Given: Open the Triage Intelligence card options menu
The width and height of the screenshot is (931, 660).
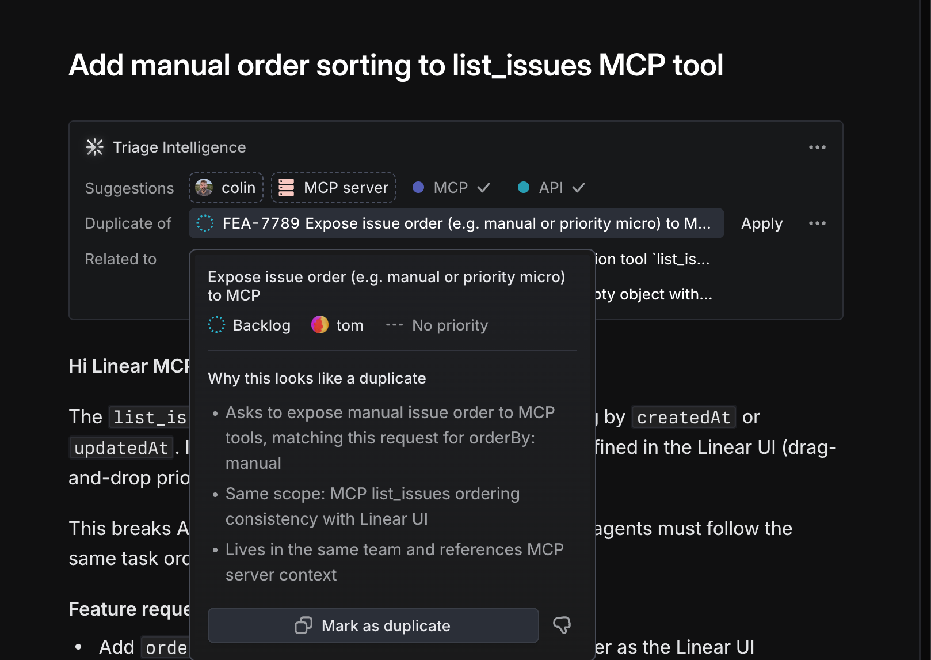Looking at the screenshot, I should pyautogui.click(x=817, y=147).
